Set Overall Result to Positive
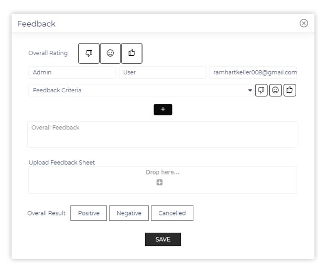Viewport: 326px width, 272px height. (x=89, y=213)
